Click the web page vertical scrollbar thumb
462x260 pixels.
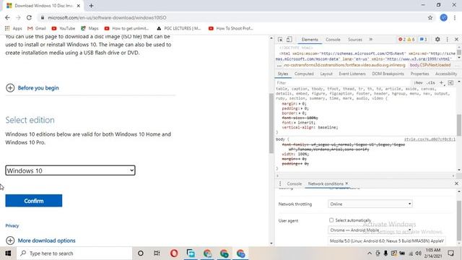pos(271,123)
